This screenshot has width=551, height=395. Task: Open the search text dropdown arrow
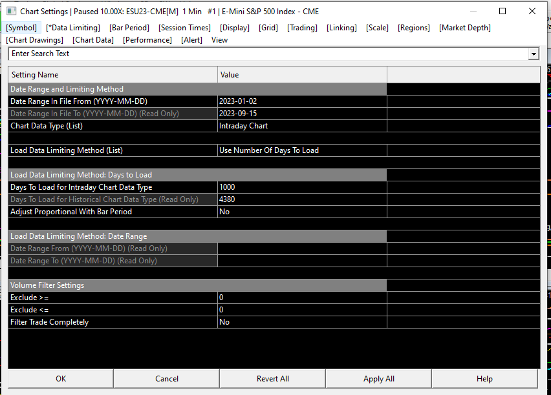534,54
